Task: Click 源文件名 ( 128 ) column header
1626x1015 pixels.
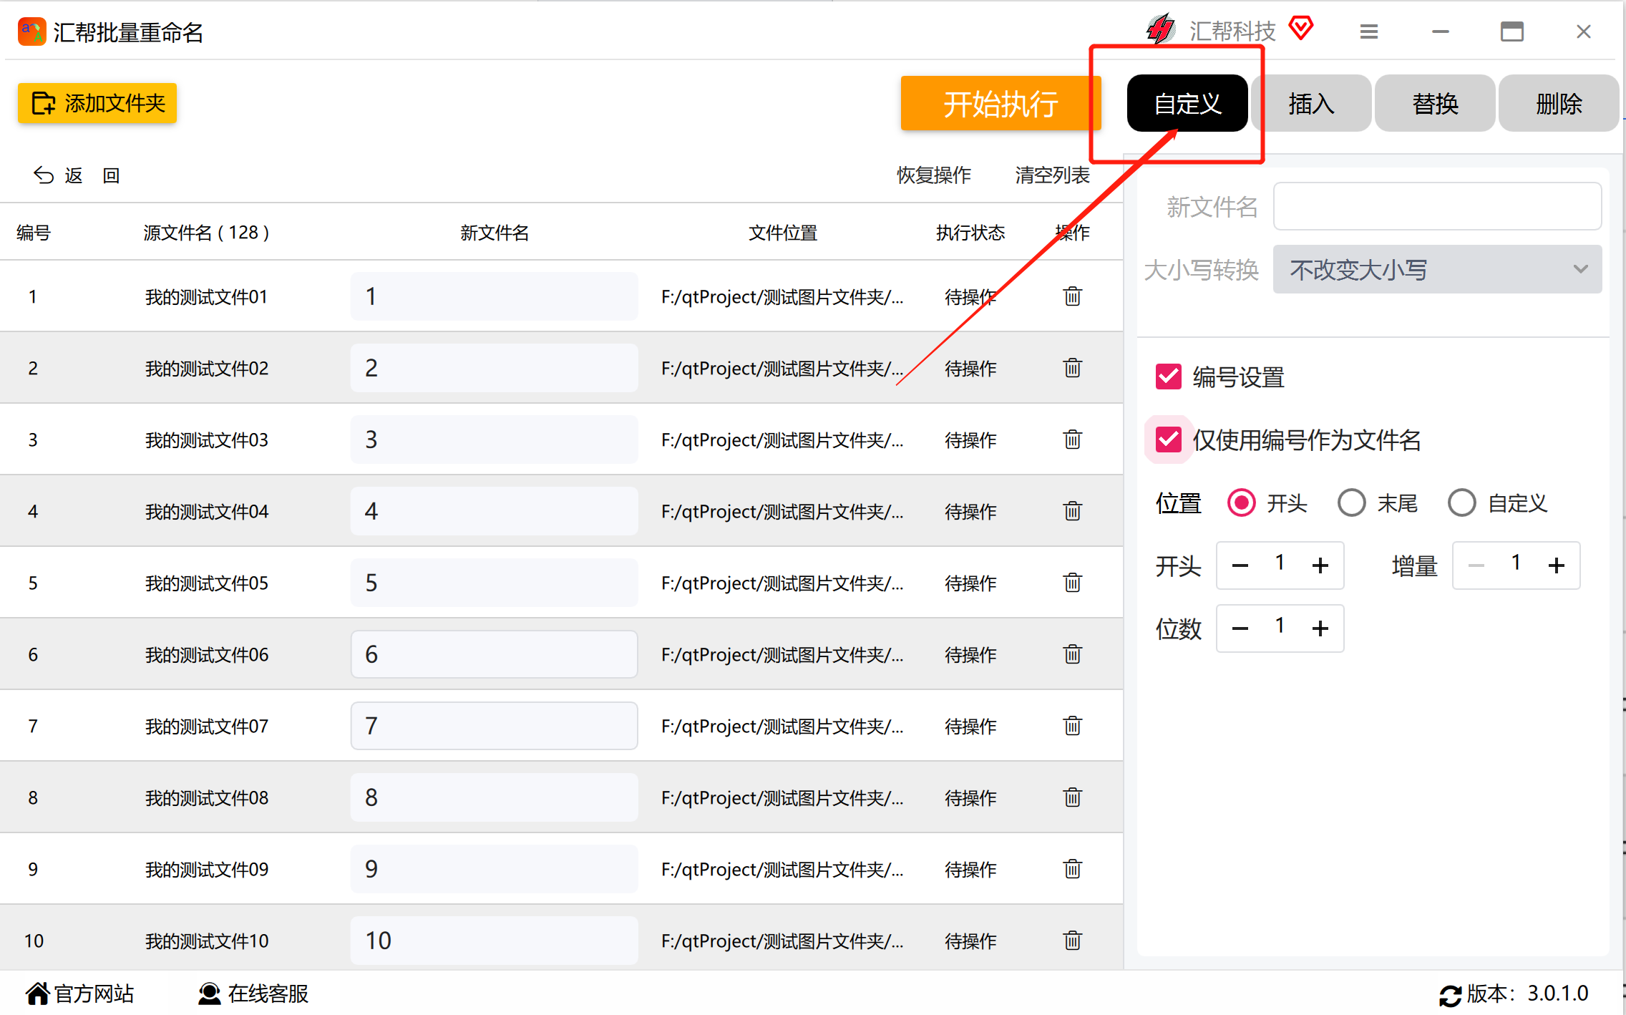Action: [x=206, y=233]
